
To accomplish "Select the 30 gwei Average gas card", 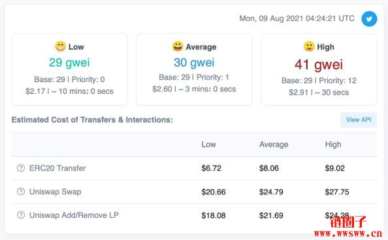I will pyautogui.click(x=194, y=69).
